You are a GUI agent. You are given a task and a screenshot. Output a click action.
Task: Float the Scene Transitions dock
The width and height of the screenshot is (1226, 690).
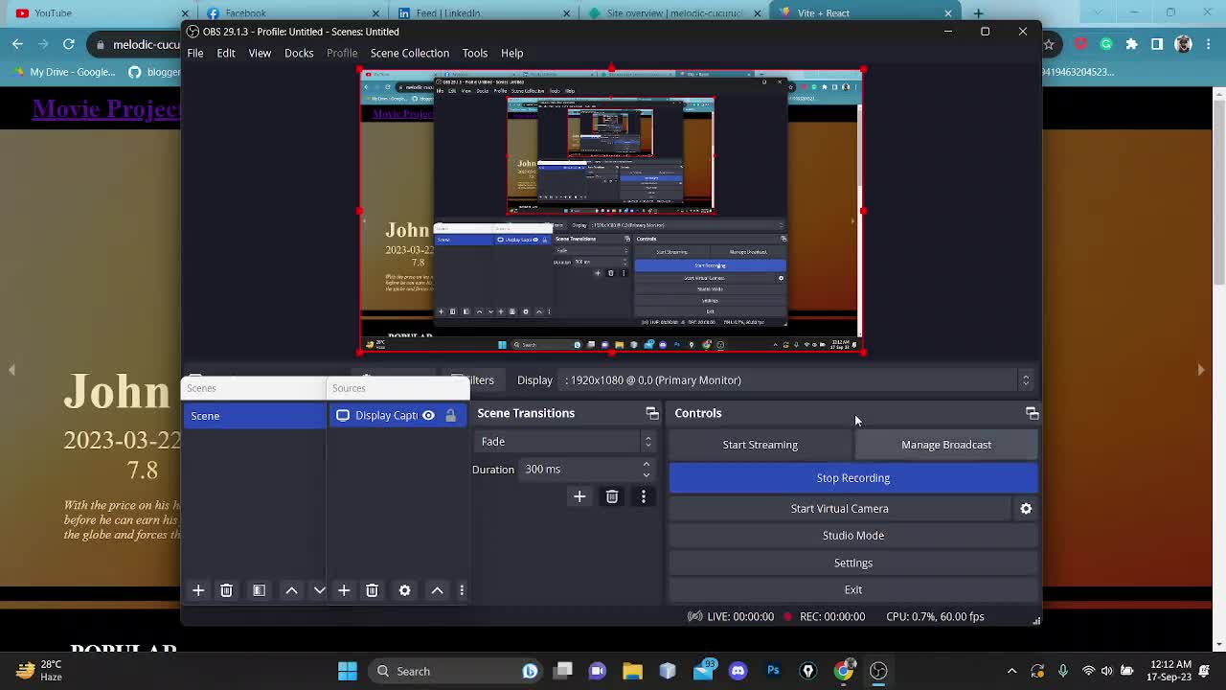coord(652,413)
